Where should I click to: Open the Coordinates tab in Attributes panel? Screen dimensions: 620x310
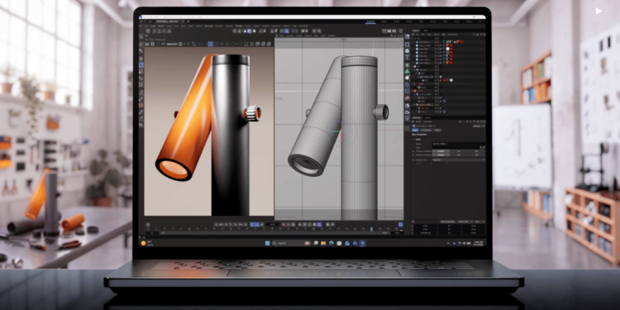[x=427, y=130]
